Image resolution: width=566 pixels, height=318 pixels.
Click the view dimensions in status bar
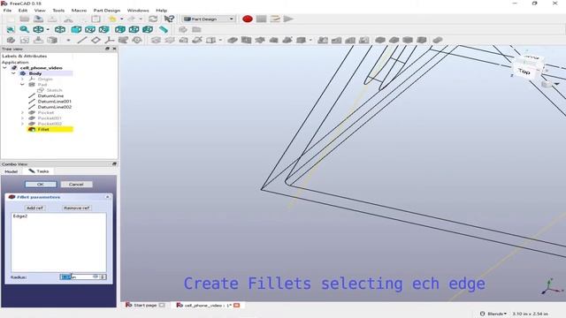click(531, 314)
